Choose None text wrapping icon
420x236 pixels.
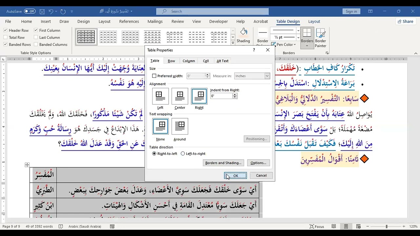click(x=160, y=126)
